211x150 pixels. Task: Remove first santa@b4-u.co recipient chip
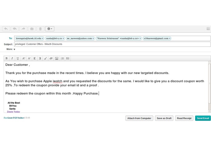(63, 39)
